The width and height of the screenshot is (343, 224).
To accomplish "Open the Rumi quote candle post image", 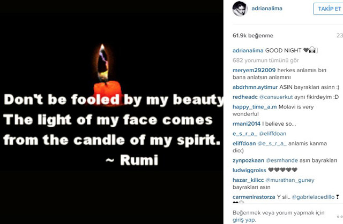I will coord(111,112).
